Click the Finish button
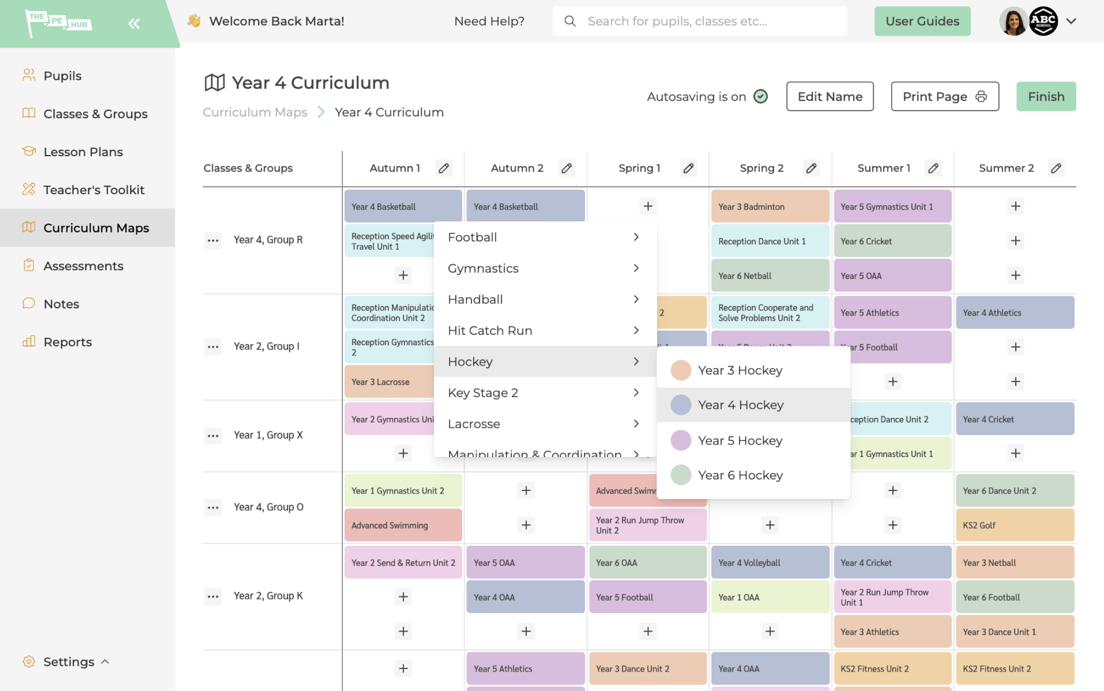 1046,97
